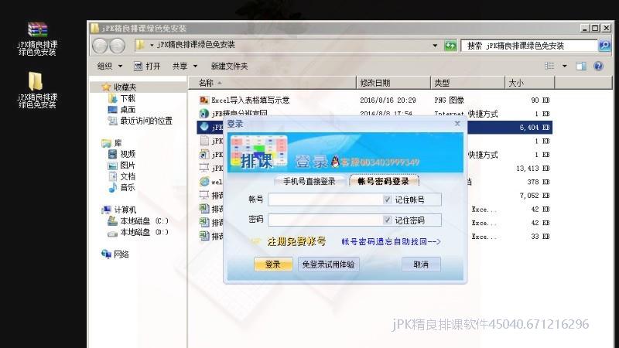619x348 pixels.
Task: Click the 取消 button
Action: [421, 264]
